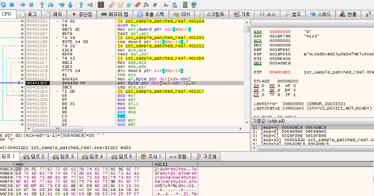Open the Comments speech-bubble icon
The image size is (374, 196).
pyautogui.click(x=121, y=4)
